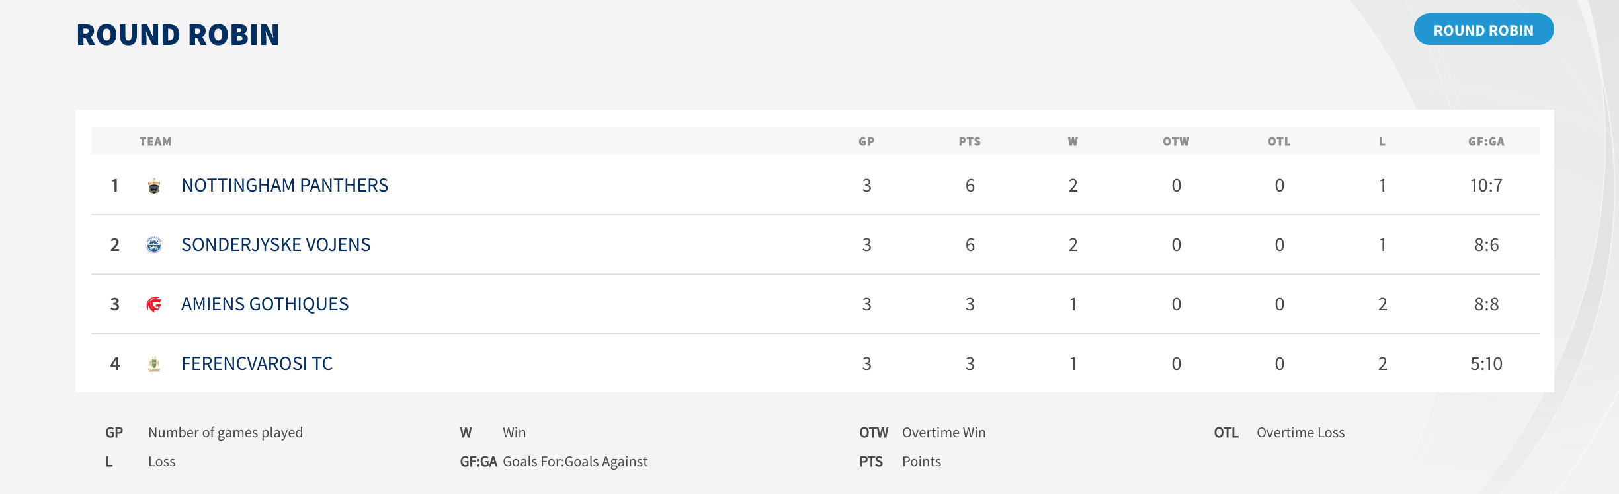Click the GF:GA column header
Screen dimensions: 1619x494
click(x=1486, y=141)
